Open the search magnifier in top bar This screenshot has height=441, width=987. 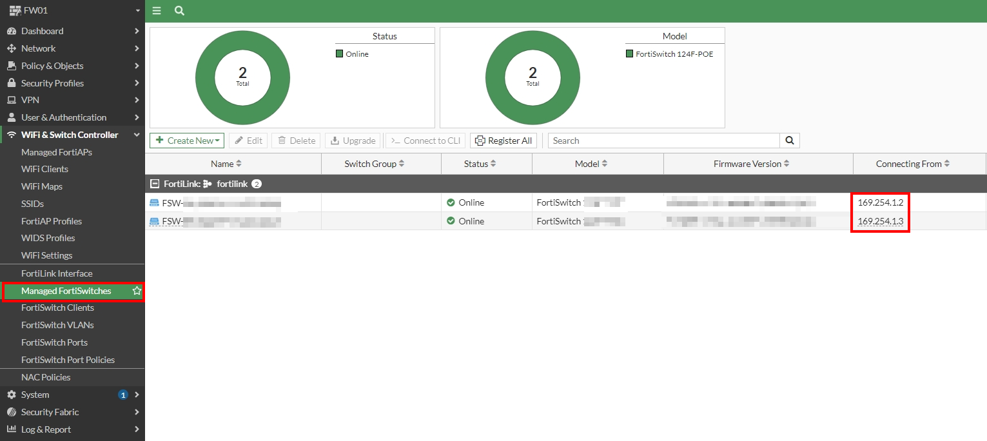click(179, 11)
